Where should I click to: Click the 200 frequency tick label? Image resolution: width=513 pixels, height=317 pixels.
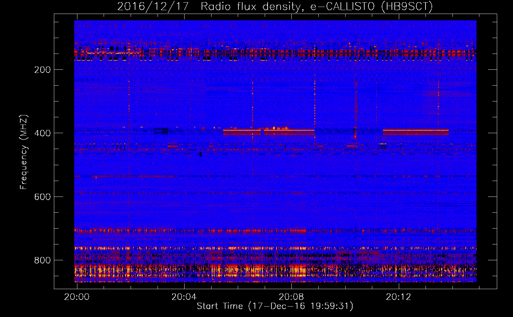[x=42, y=70]
